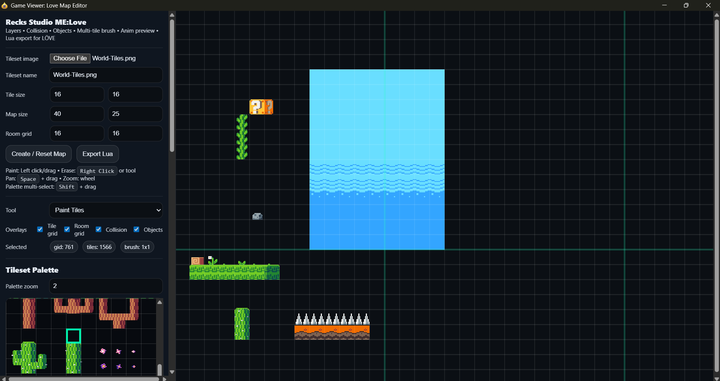Click the highlighted selected tile in the palette
Screen dimensions: 720x381
(x=74, y=336)
